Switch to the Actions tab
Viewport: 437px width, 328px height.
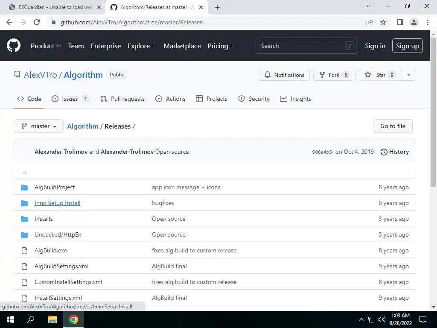click(170, 99)
